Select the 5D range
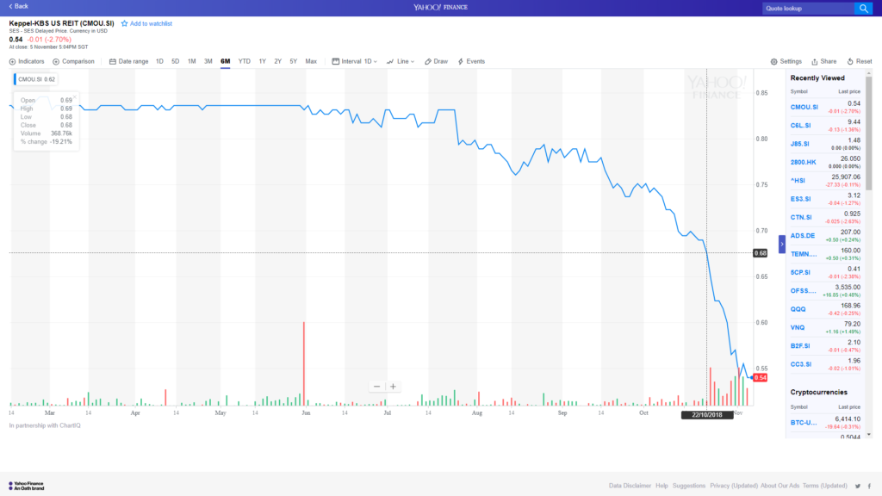Screen dimensions: 882x496 pos(176,61)
